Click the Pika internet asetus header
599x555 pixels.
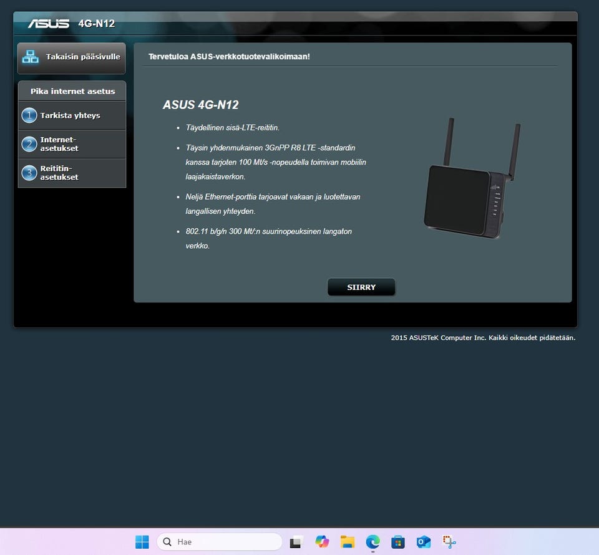pyautogui.click(x=72, y=91)
